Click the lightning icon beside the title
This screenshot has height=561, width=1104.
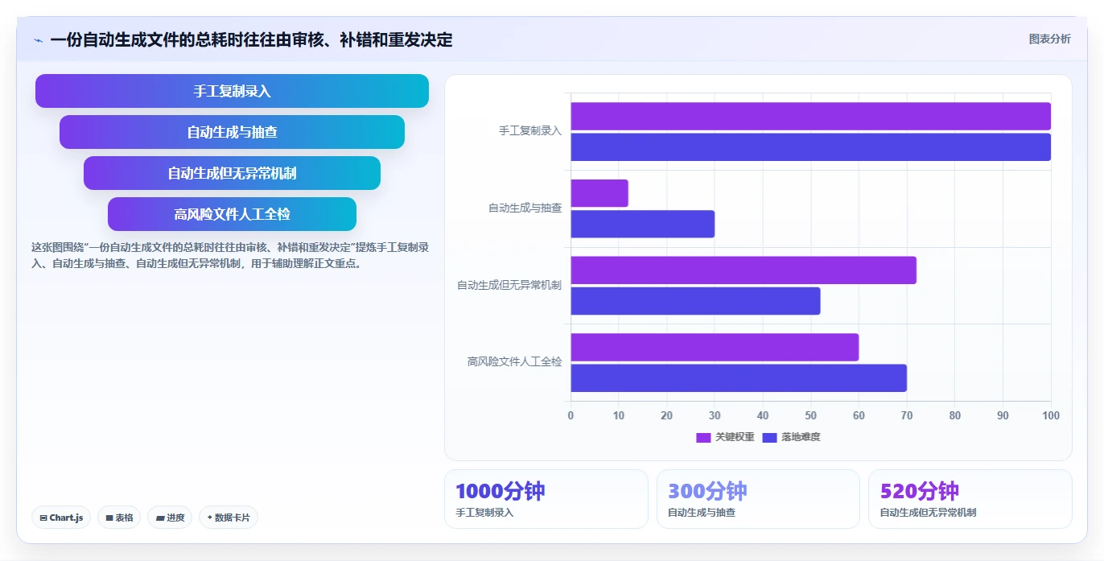click(x=38, y=40)
